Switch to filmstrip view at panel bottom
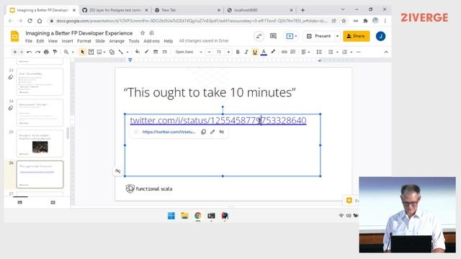Screen dimensions: 461x259 coord(19,202)
